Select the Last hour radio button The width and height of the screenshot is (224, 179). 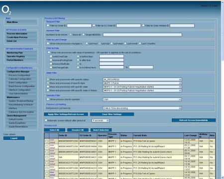pos(87,43)
